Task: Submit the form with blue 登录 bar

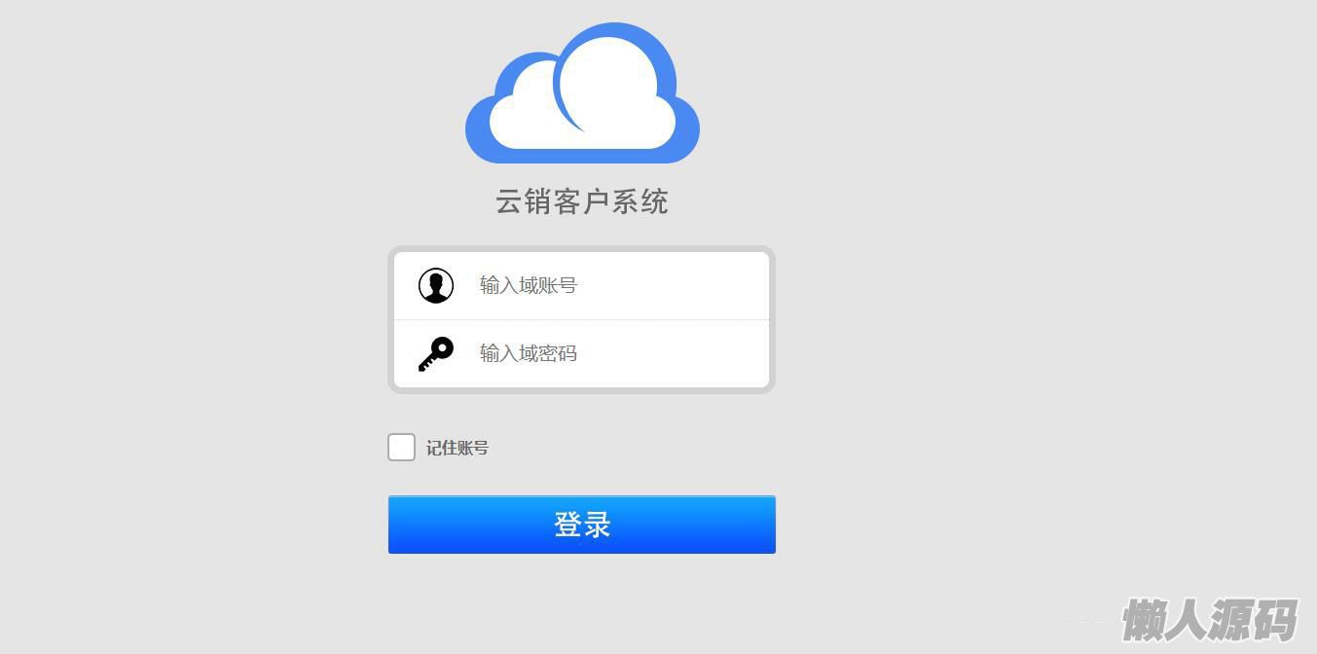Action: [582, 525]
